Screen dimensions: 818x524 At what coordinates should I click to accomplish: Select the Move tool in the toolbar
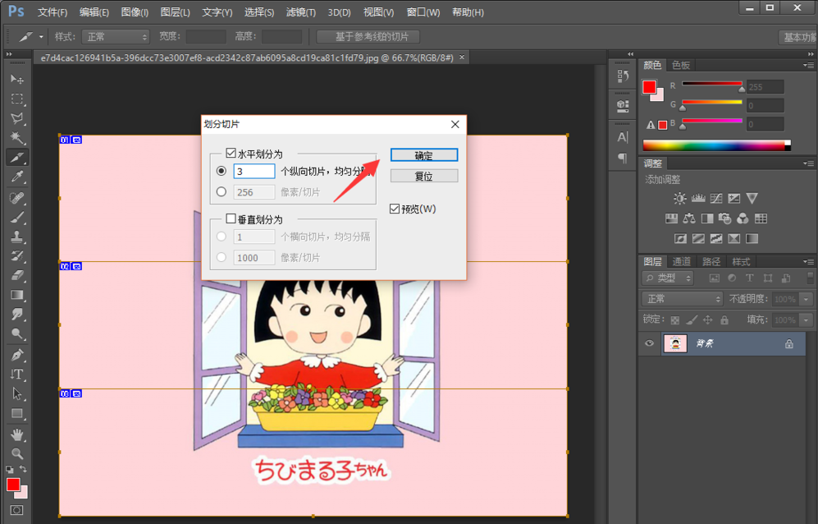[x=16, y=80]
